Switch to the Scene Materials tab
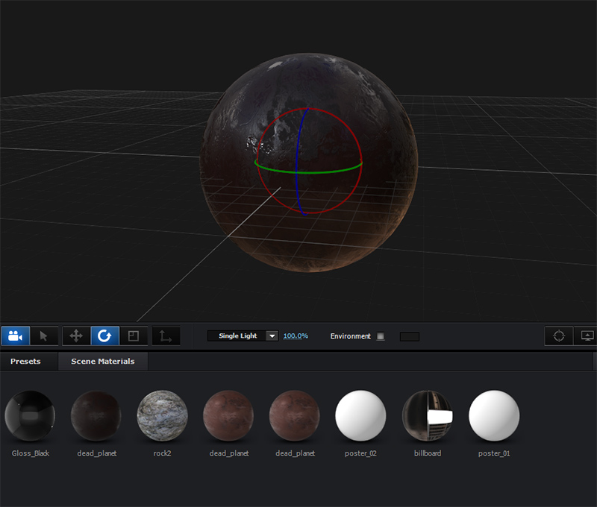 103,362
